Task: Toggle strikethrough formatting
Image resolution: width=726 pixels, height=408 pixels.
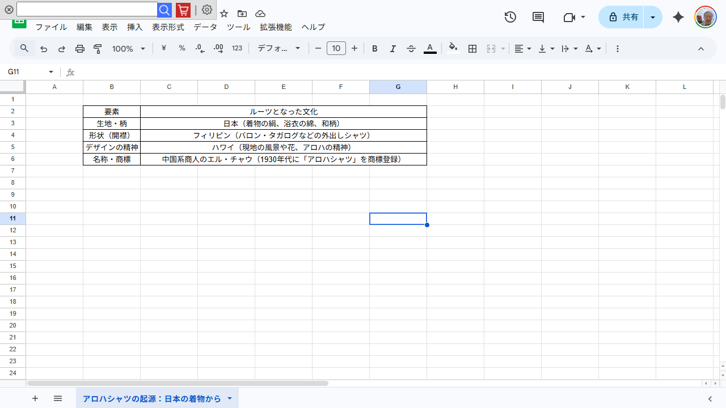Action: 411,49
